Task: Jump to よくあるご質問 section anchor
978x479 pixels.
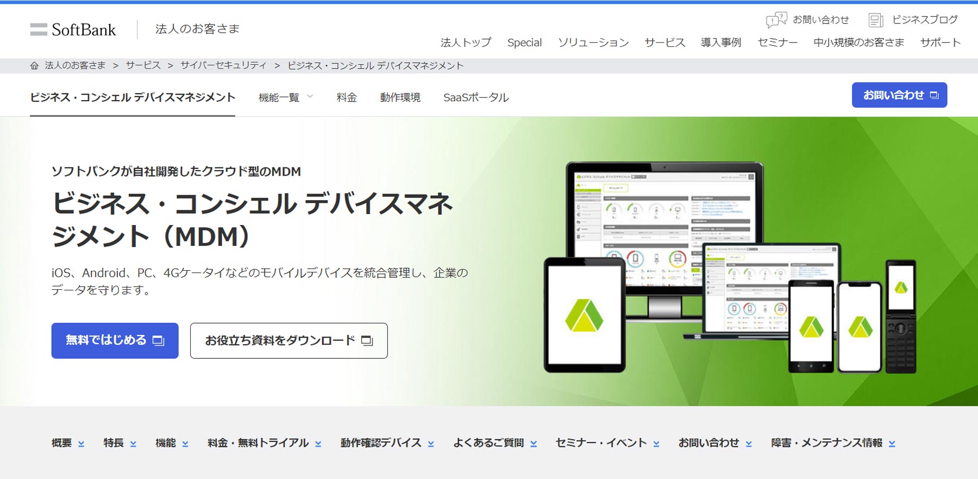Action: 495,443
